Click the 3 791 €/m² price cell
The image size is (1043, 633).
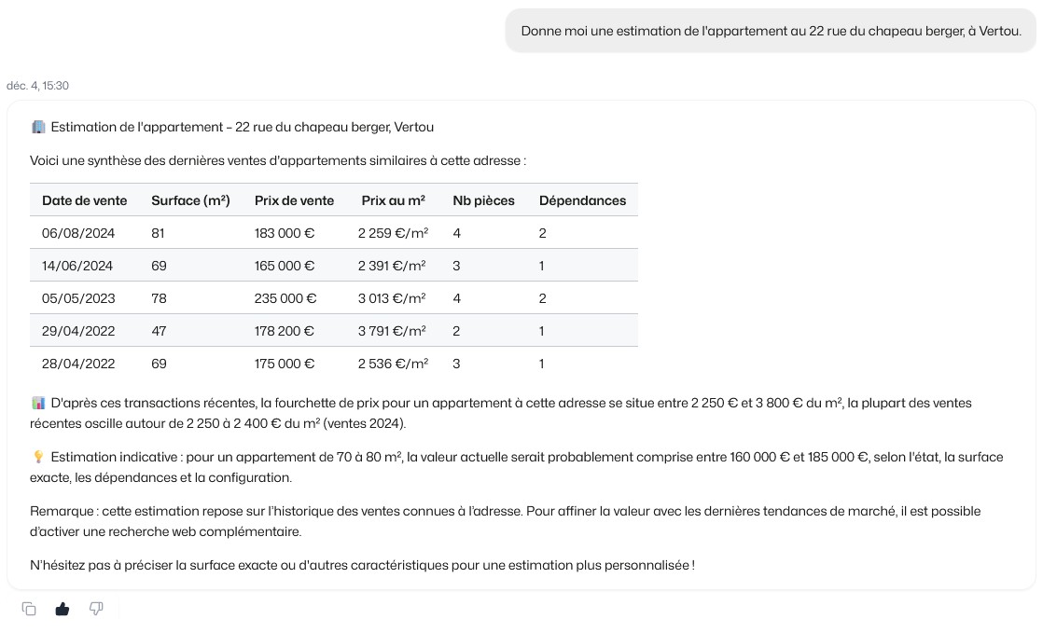coord(392,331)
